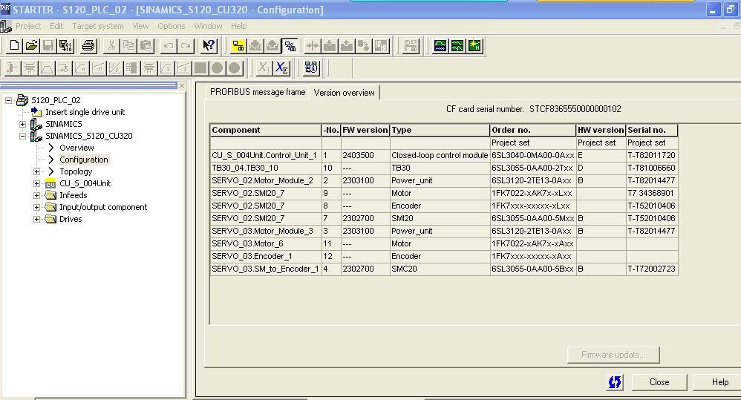Click the SMC20 type cell
The width and height of the screenshot is (741, 400).
tap(440, 269)
